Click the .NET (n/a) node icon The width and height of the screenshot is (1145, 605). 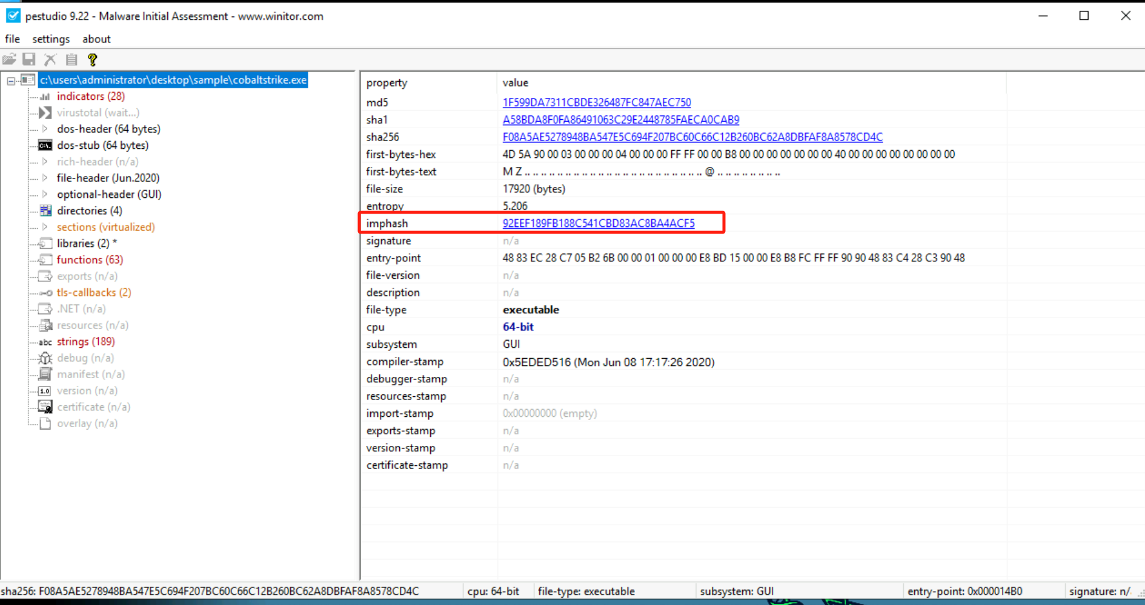click(x=45, y=309)
